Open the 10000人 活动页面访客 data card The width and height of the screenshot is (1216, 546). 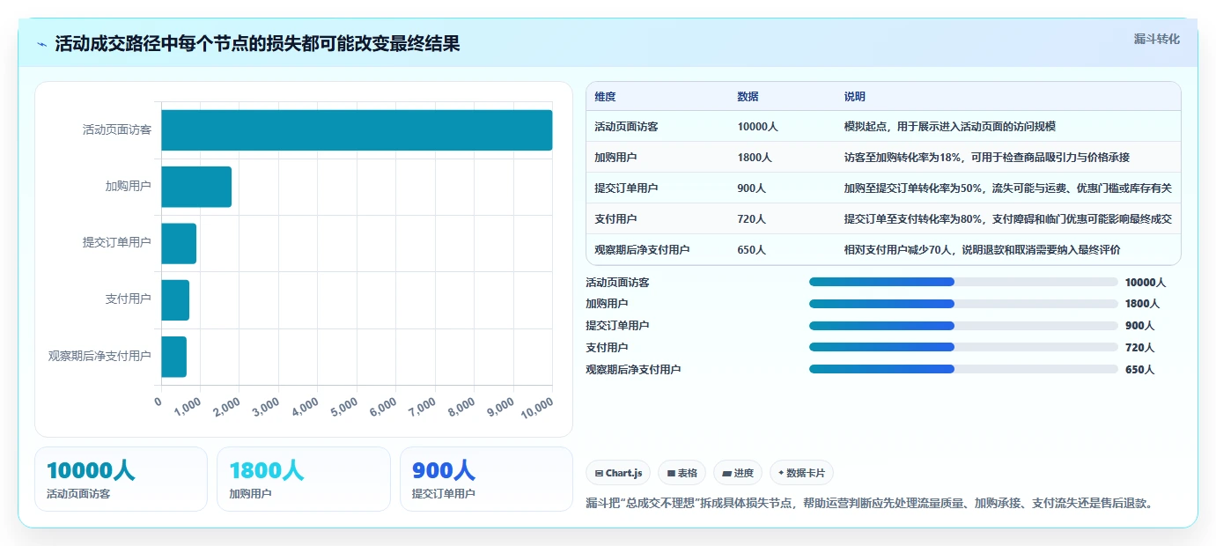pyautogui.click(x=121, y=479)
